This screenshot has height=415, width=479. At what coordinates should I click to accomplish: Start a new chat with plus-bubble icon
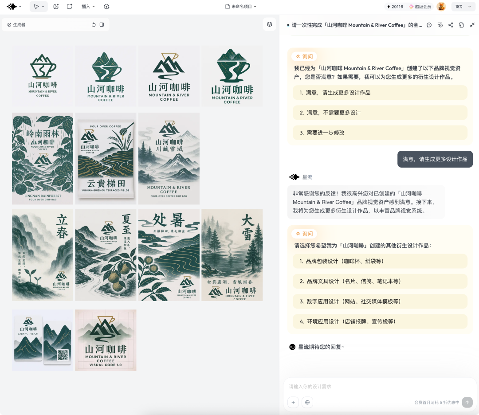tap(429, 25)
